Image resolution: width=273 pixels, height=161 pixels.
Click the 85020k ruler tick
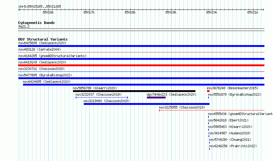[212, 12]
